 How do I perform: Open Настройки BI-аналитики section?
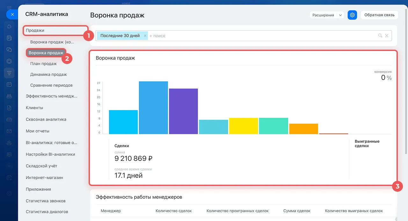[x=50, y=154]
